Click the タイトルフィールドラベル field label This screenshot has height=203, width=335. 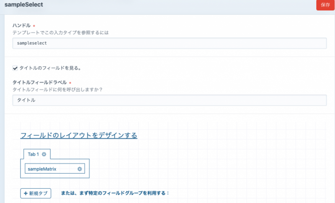click(40, 82)
